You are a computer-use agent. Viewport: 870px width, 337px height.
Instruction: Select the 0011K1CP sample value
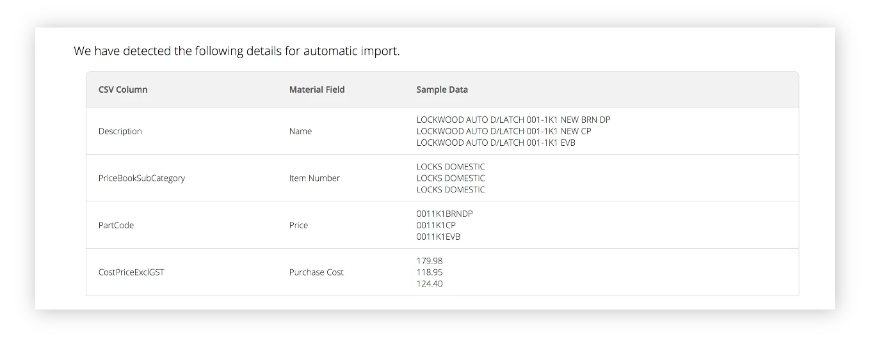click(436, 225)
